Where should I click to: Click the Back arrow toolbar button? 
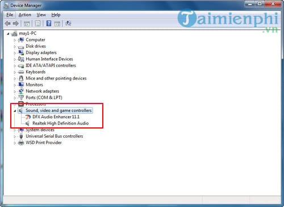[x=8, y=23]
